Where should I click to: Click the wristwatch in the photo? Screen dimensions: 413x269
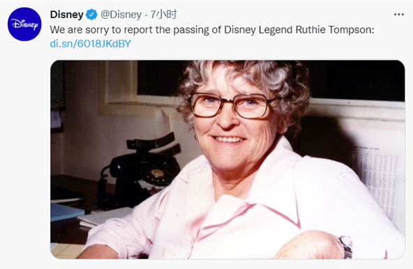(x=346, y=247)
